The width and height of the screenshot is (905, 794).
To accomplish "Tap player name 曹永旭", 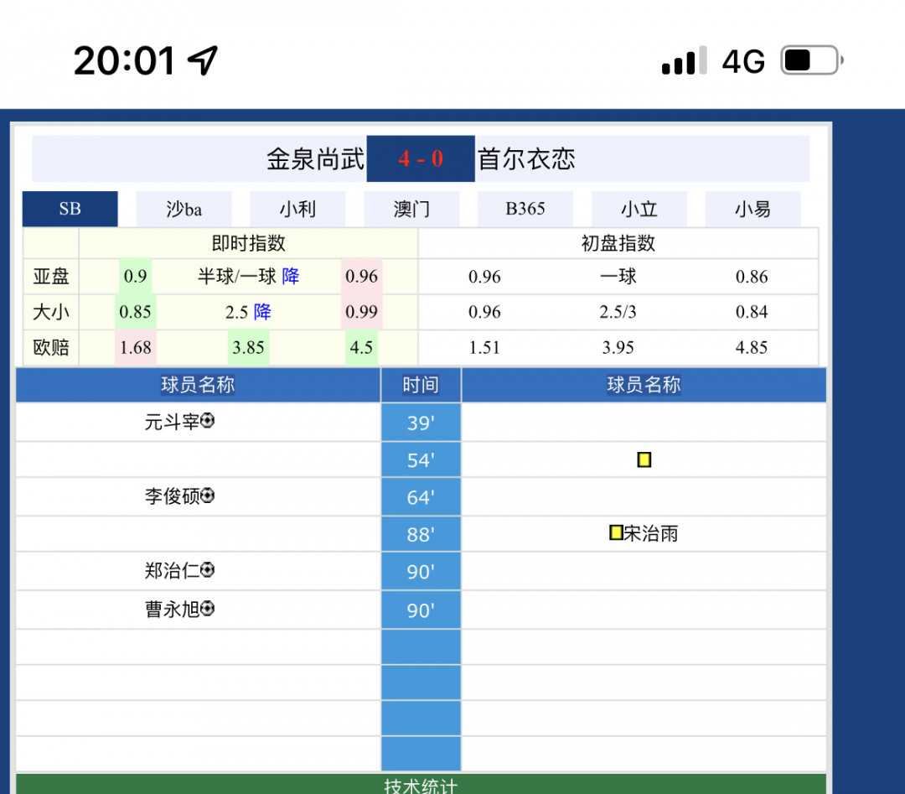I will (172, 610).
